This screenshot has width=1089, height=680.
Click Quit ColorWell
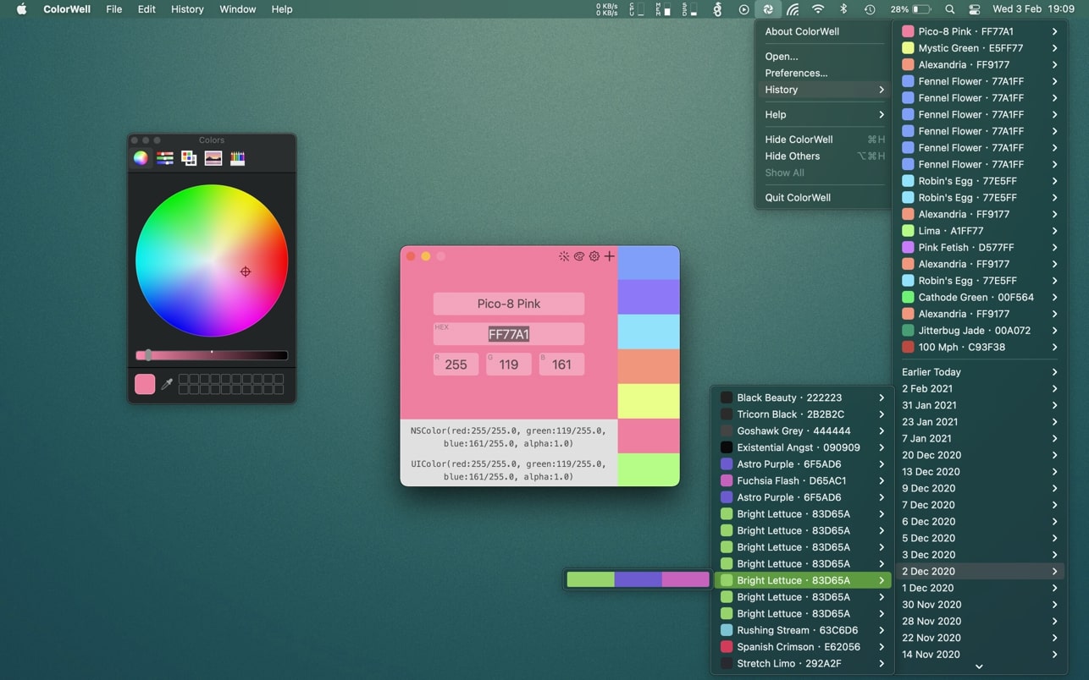(x=798, y=197)
